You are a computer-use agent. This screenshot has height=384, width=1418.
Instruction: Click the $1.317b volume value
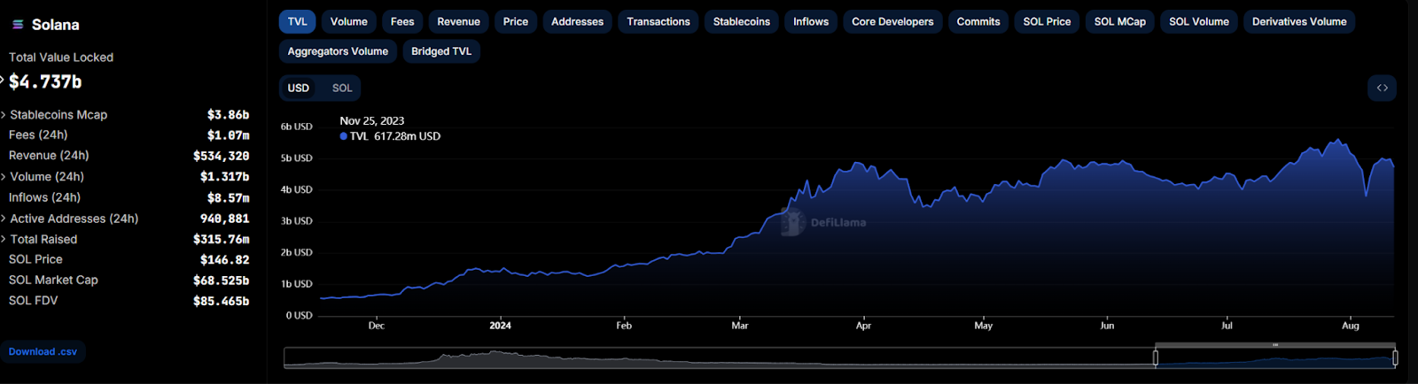(x=224, y=177)
